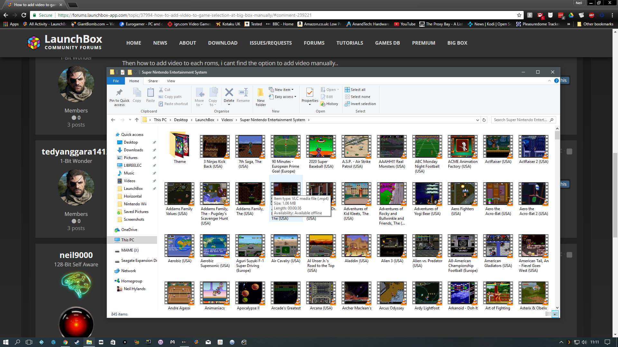This screenshot has width=618, height=347.
Task: Click Paste shortcut in ribbon
Action: 173,104
